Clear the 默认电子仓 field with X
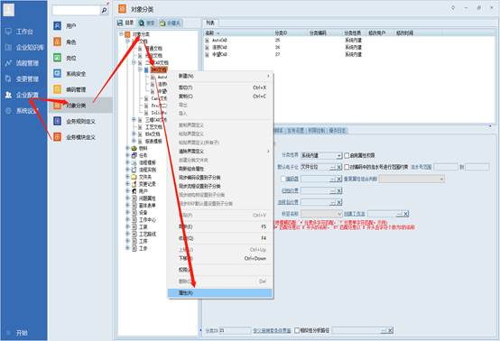 coord(339,167)
